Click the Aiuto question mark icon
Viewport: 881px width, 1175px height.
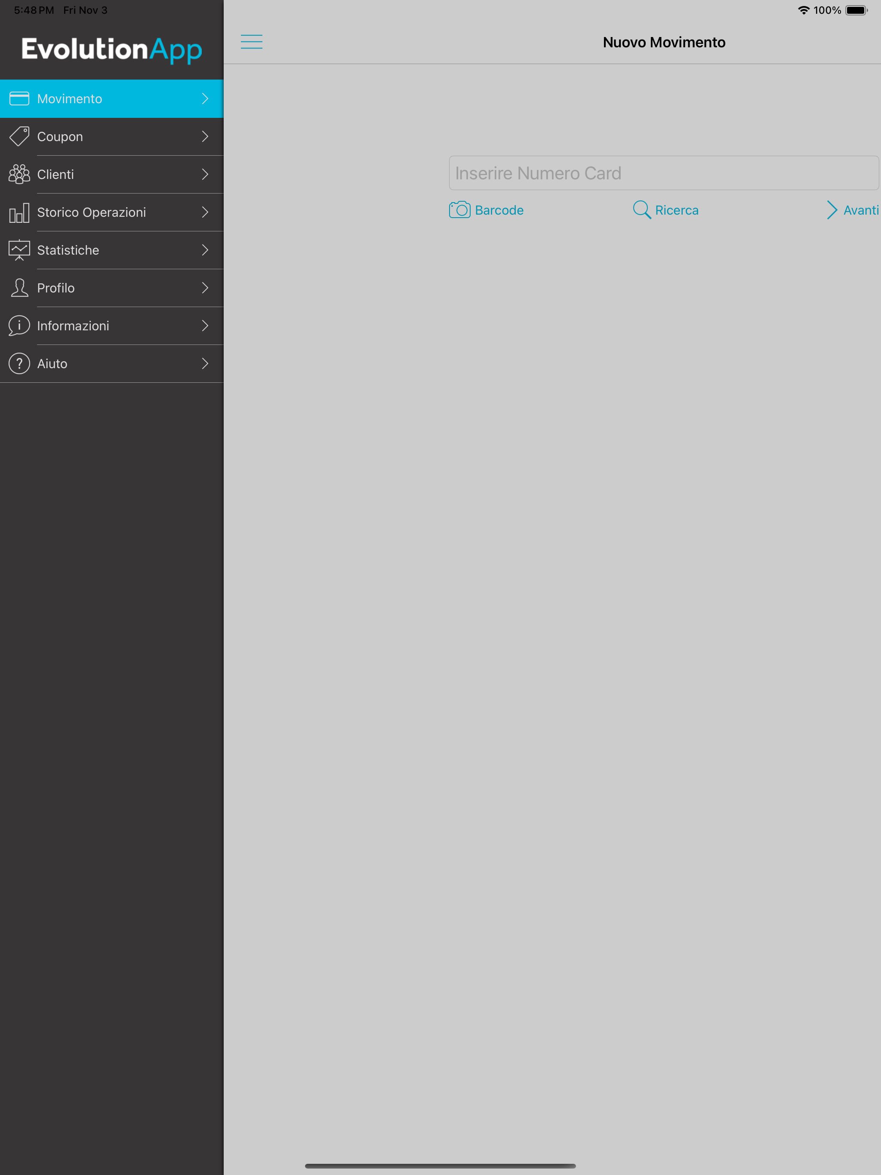click(x=19, y=364)
